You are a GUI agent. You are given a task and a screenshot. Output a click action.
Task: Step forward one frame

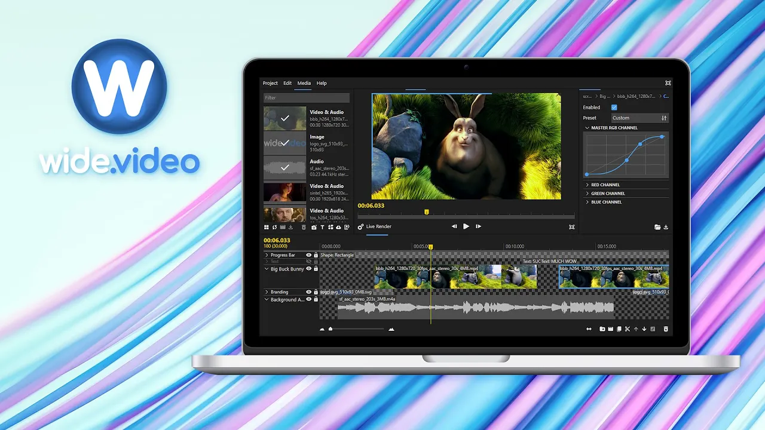click(478, 226)
